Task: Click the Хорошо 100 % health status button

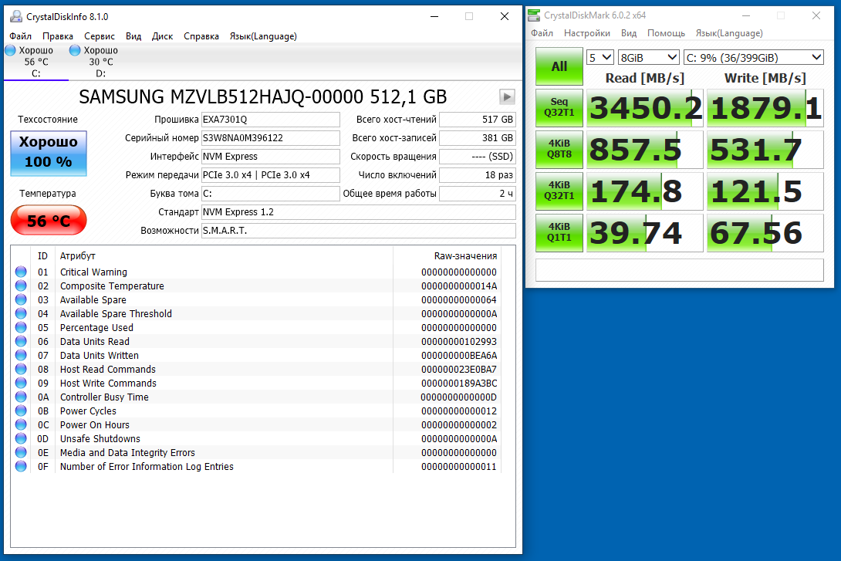Action: coord(49,154)
